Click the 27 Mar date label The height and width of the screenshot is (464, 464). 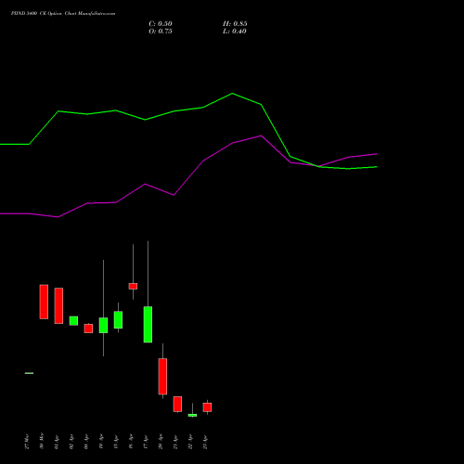click(27, 442)
